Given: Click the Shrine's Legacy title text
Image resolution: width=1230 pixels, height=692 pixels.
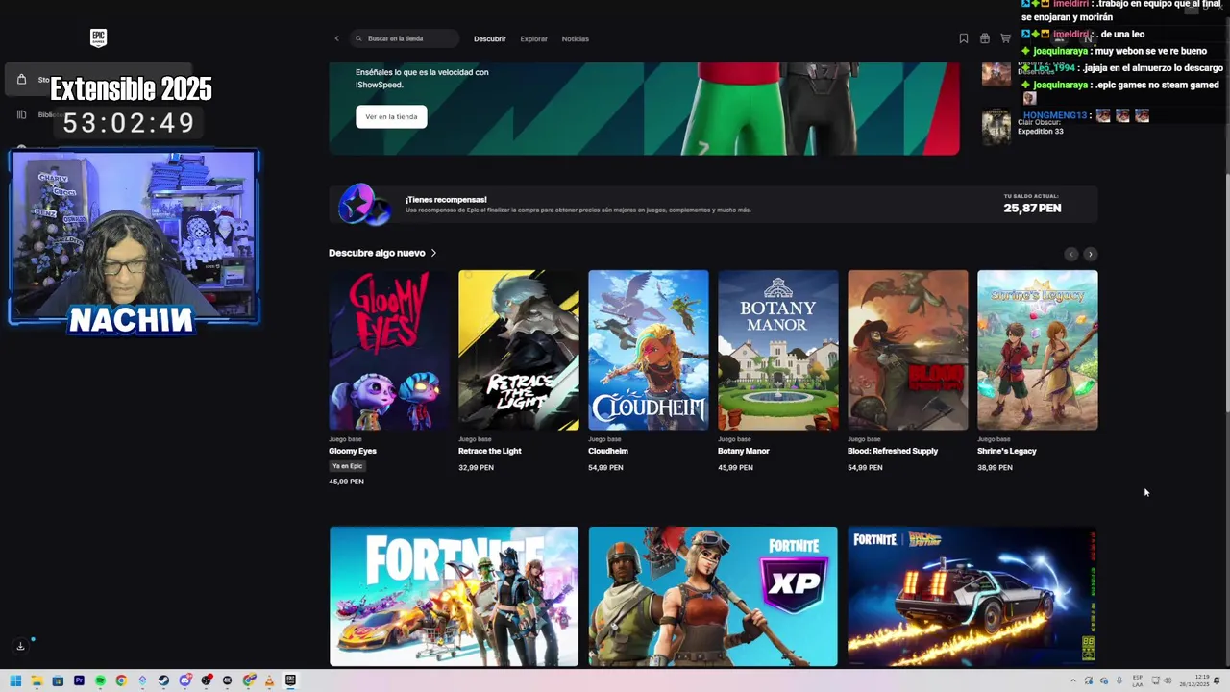Looking at the screenshot, I should point(1007,451).
